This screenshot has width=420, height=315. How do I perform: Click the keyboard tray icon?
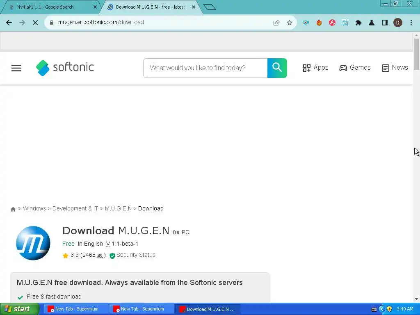click(374, 309)
